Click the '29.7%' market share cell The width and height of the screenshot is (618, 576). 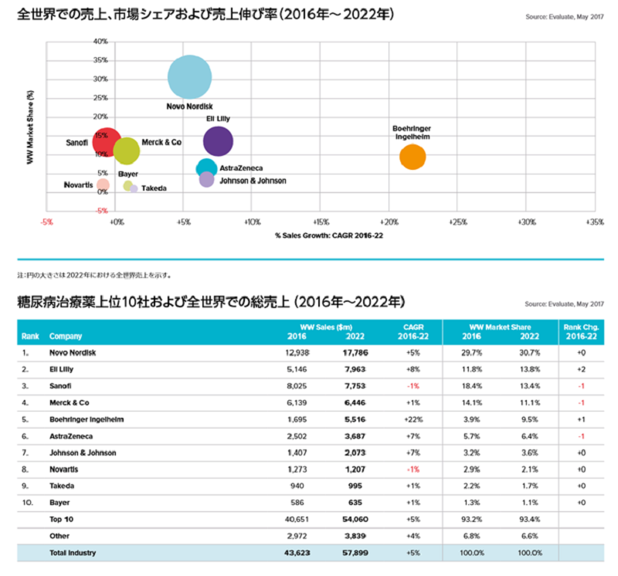click(472, 353)
